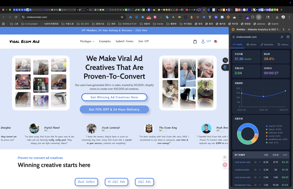Open Examples in the site navigation

(x=105, y=41)
